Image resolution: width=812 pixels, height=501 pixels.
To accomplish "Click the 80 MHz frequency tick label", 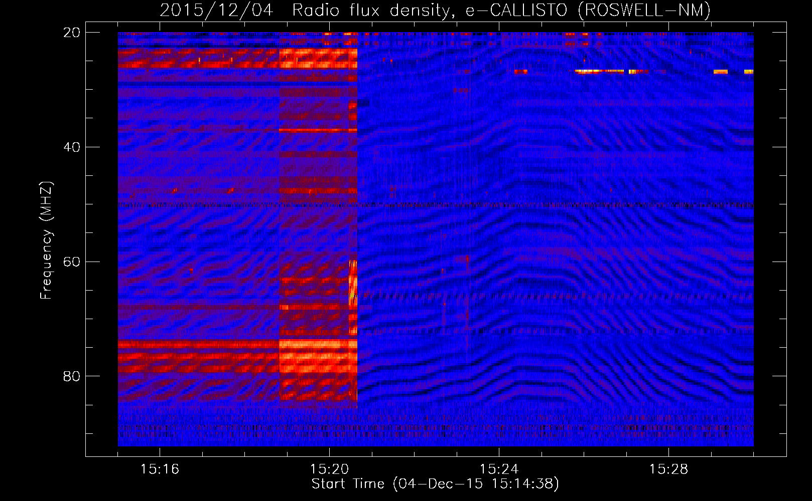I will coord(72,376).
